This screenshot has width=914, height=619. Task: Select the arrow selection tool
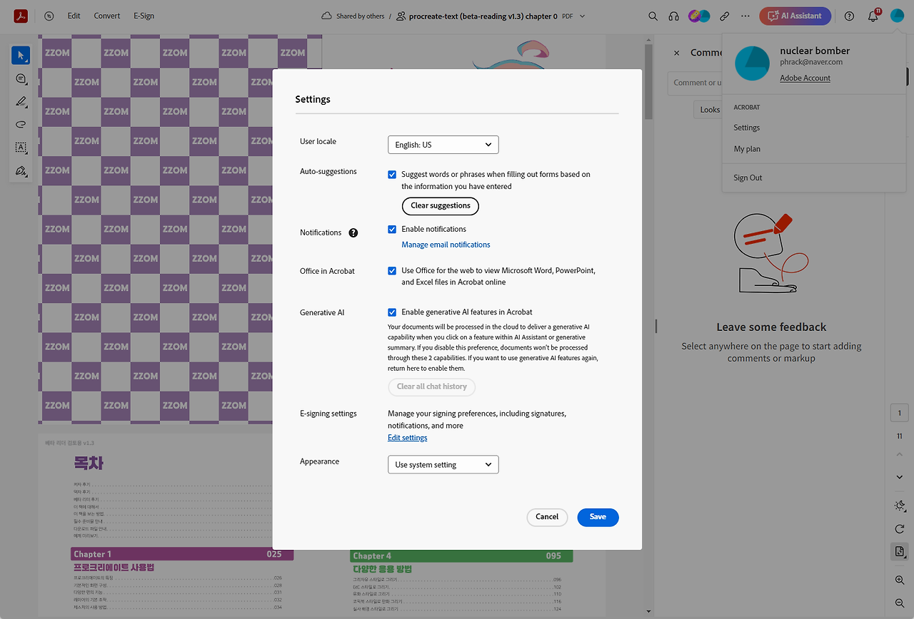point(21,56)
